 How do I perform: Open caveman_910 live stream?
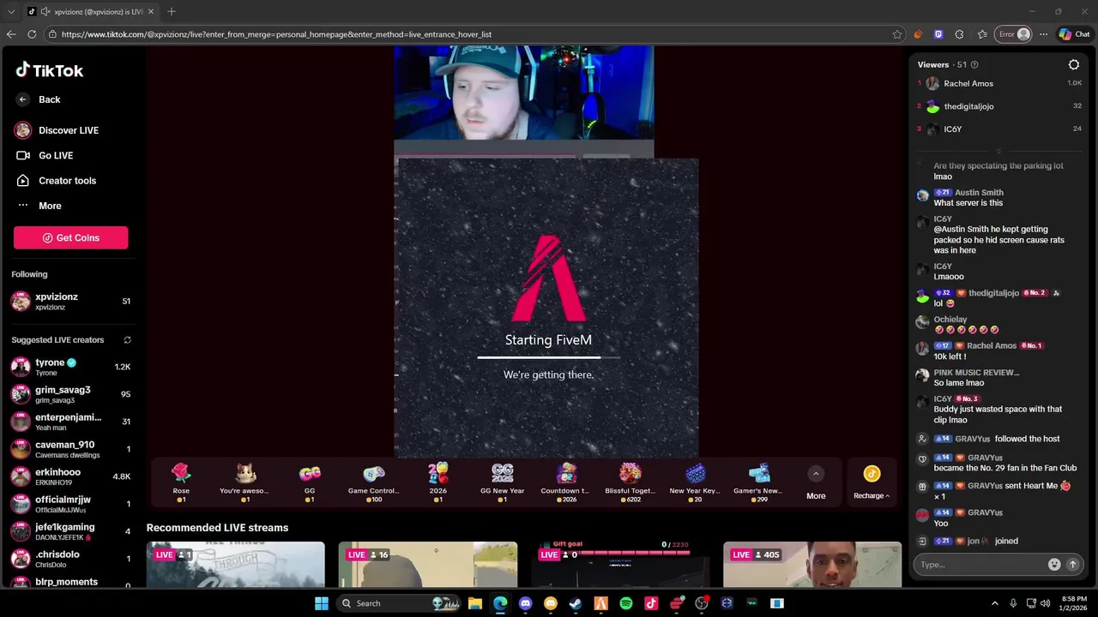(70, 449)
